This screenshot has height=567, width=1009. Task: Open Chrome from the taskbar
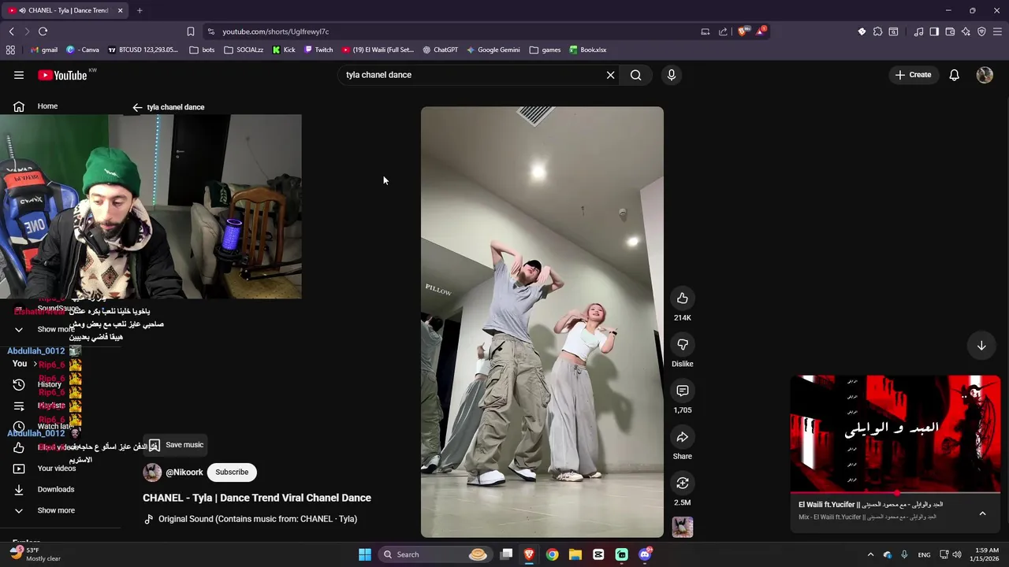[x=552, y=554]
